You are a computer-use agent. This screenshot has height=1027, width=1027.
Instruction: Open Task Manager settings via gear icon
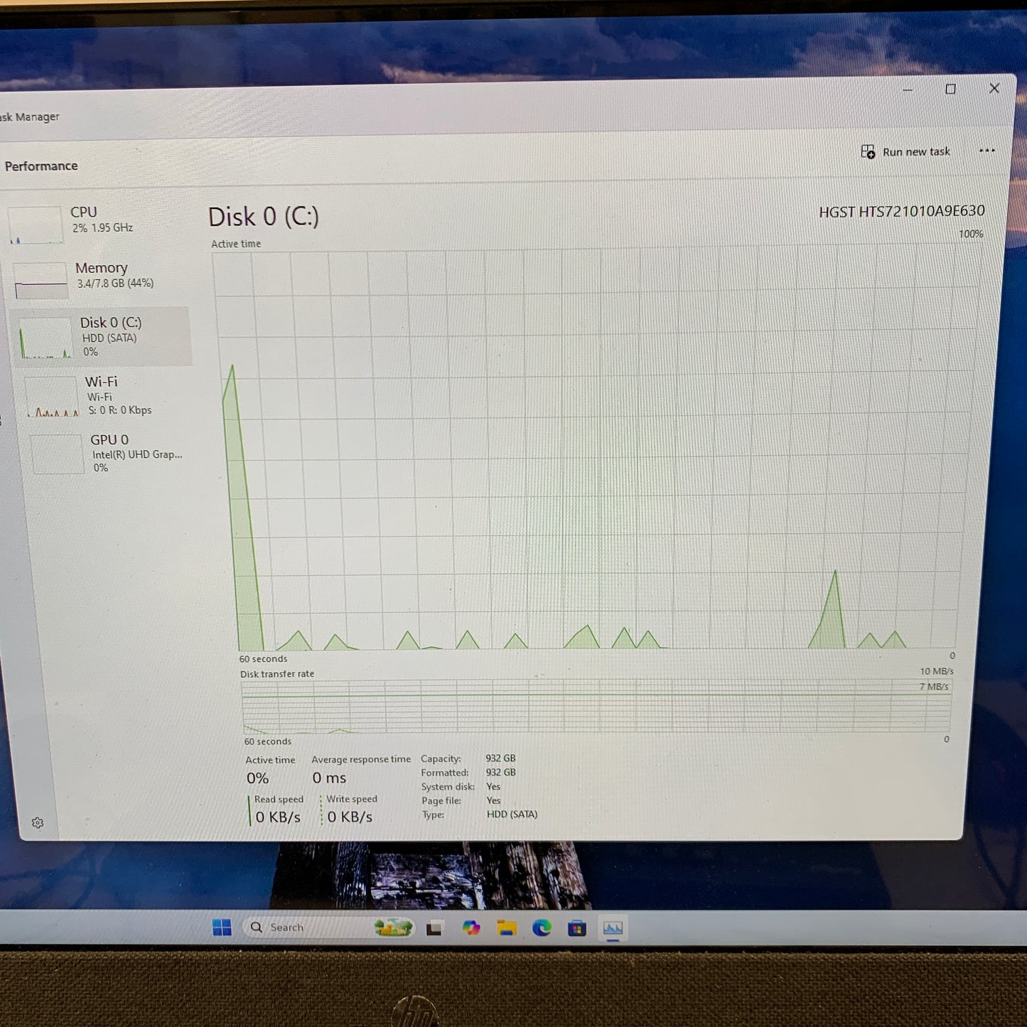point(38,822)
